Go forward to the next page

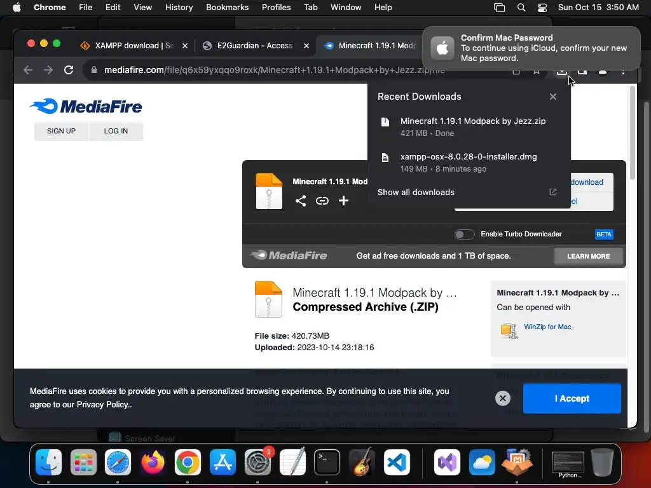(48, 70)
